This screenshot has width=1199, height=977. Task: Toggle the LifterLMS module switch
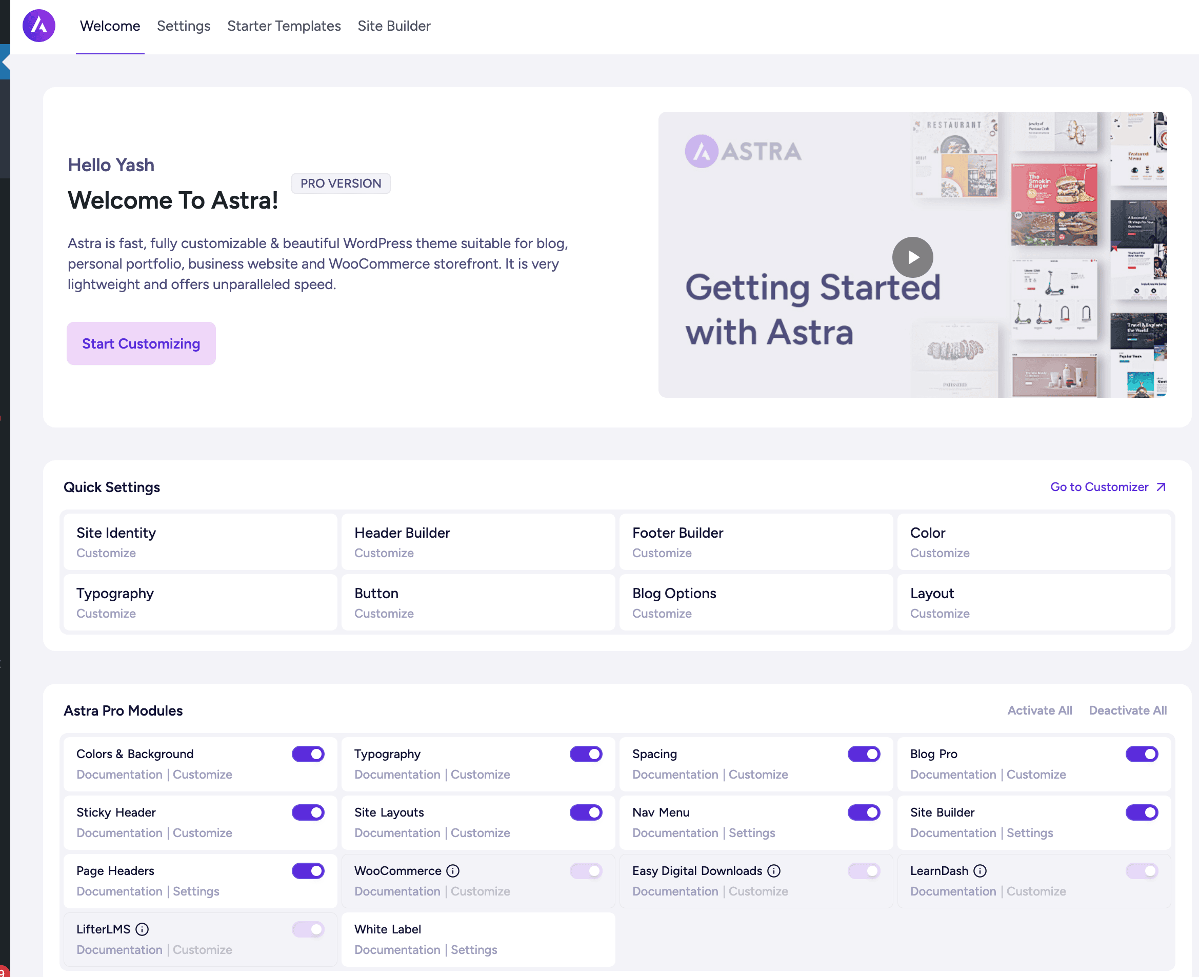308,929
